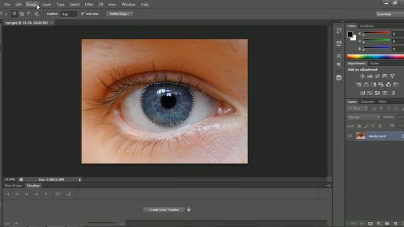Add a Brightness/Contrast adjustment
Screen dimensions: 404x227
[362, 76]
